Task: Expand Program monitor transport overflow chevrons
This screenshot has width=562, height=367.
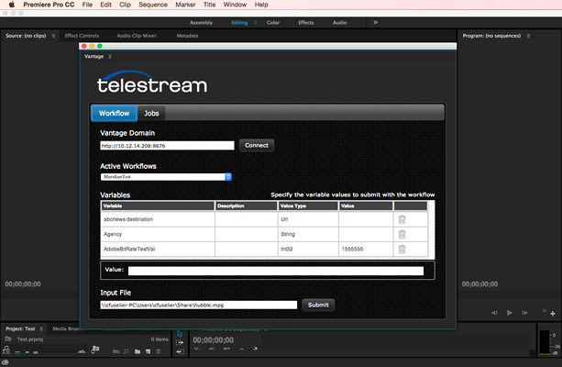Action: pos(544,310)
